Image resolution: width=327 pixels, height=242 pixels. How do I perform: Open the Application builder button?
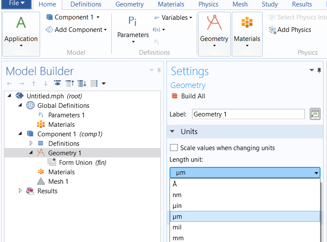click(x=21, y=30)
